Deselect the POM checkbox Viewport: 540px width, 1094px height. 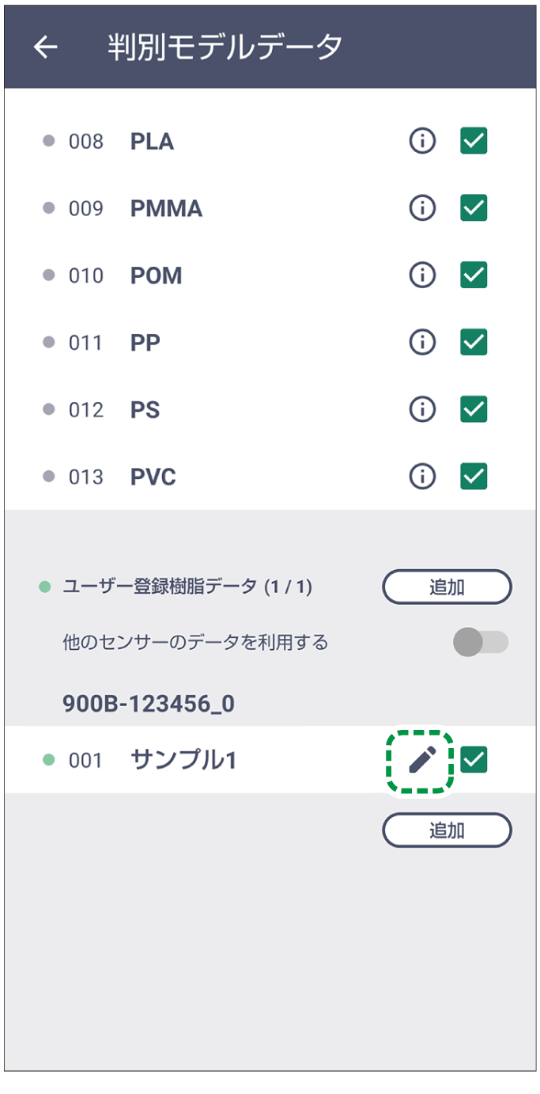click(x=474, y=275)
